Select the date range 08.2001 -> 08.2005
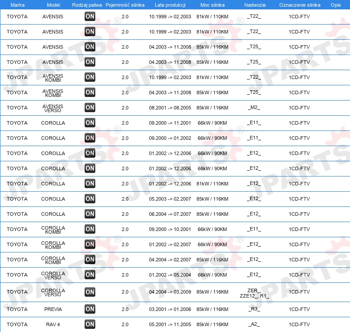 170,108
